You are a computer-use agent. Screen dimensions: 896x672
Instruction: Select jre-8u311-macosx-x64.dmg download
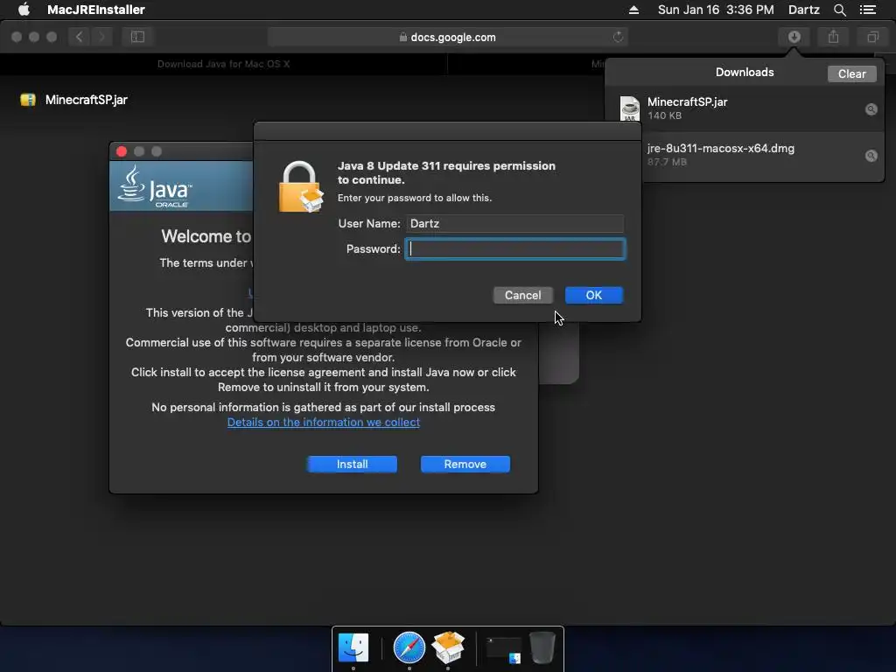[x=744, y=155]
